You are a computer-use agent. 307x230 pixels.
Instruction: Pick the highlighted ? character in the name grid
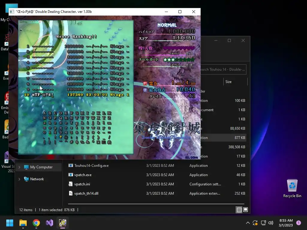click(x=61, y=137)
